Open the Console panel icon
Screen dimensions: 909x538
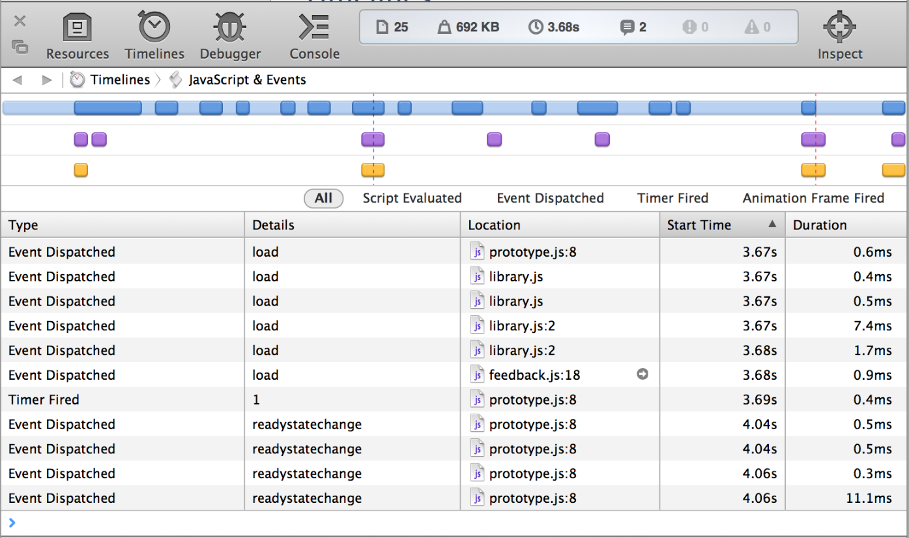pyautogui.click(x=314, y=29)
